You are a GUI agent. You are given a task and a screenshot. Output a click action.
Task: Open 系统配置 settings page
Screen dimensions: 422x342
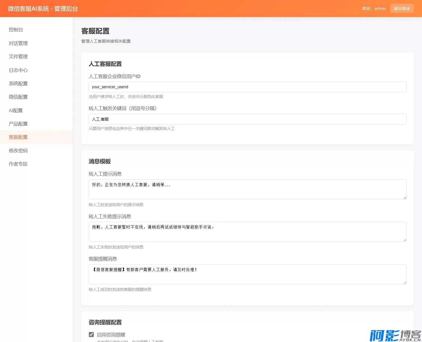[x=18, y=83]
